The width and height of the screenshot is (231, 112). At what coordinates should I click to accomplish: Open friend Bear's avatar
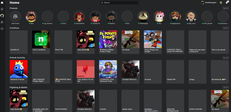click(31, 16)
